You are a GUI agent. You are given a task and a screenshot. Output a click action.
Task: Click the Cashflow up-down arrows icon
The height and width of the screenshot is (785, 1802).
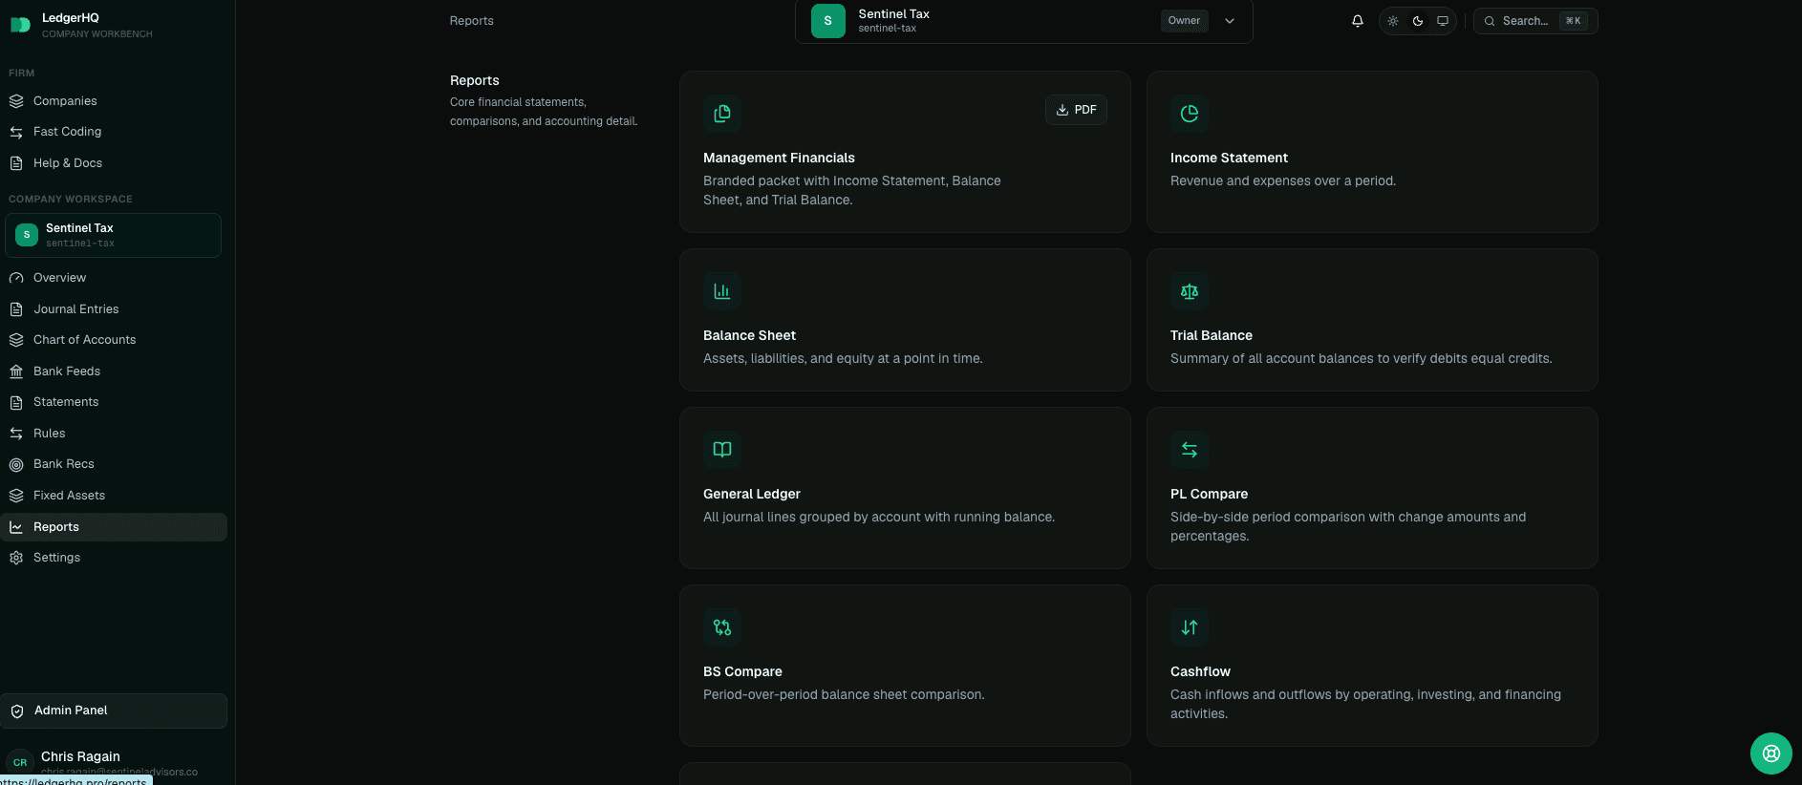(x=1190, y=627)
